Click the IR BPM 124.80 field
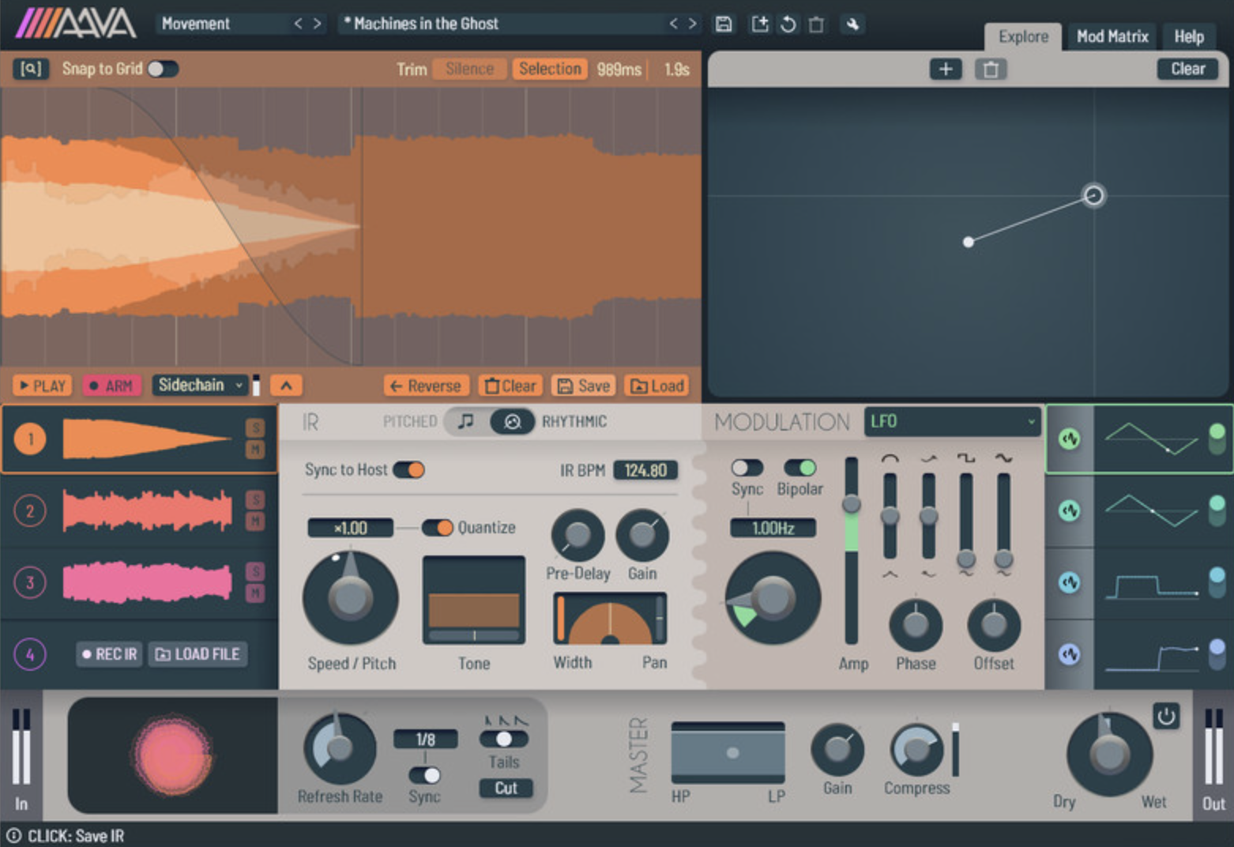The width and height of the screenshot is (1234, 847). 645,471
